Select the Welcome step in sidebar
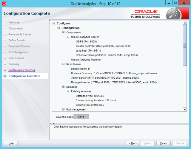The height and width of the screenshot is (149, 191). pyautogui.click(x=14, y=22)
